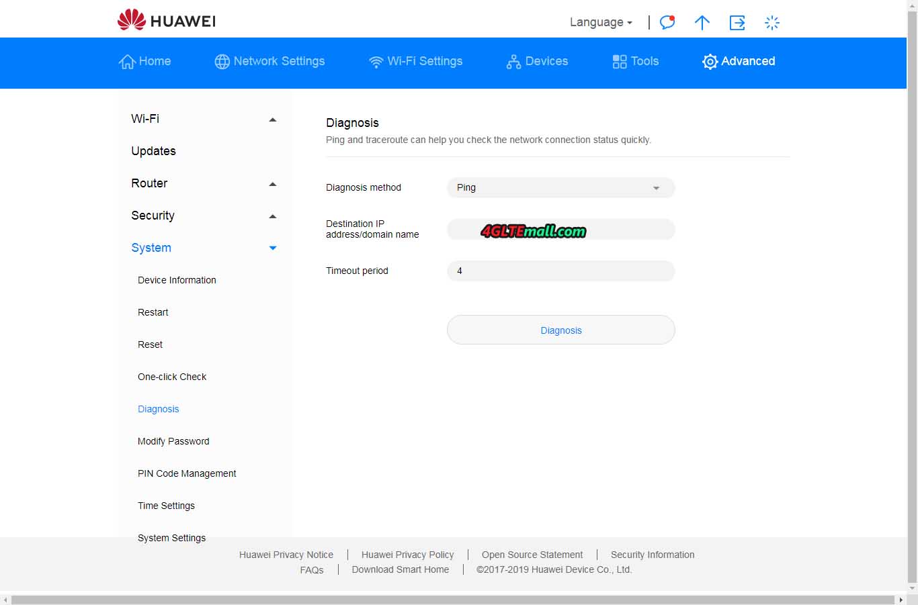
Task: Click the update upward arrow icon
Action: [702, 23]
